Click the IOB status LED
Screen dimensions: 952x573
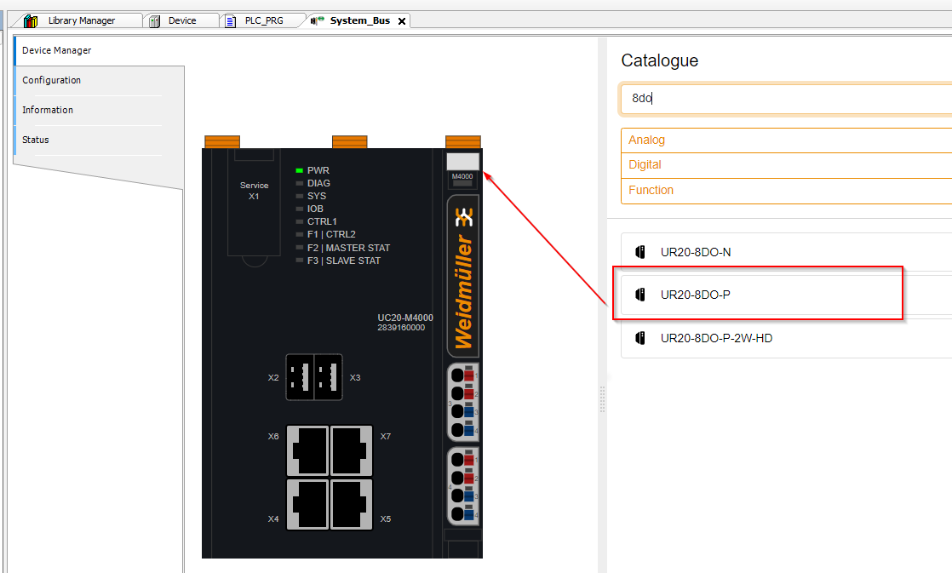click(300, 209)
